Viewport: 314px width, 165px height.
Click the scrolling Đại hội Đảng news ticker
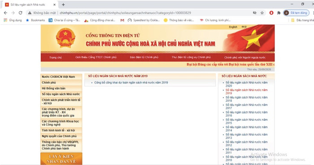[x=230, y=64]
